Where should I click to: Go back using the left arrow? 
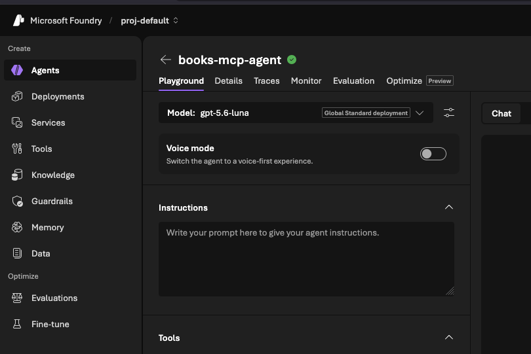[166, 60]
